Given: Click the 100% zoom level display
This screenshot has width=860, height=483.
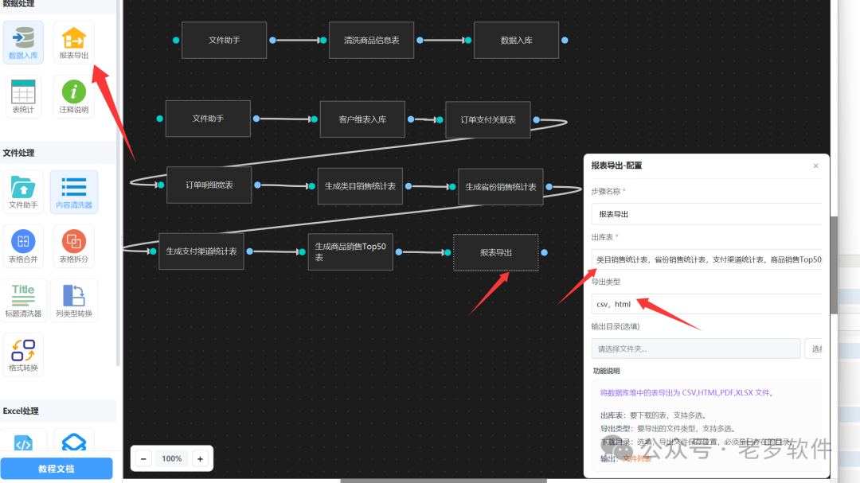Looking at the screenshot, I should [x=172, y=459].
